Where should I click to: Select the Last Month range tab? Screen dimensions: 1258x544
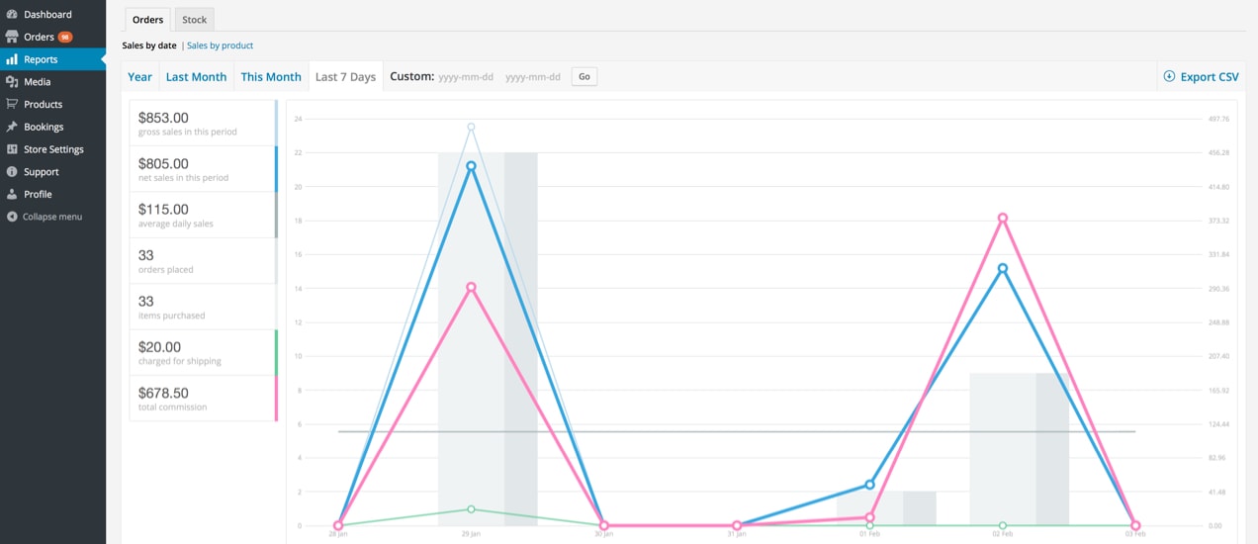click(x=196, y=76)
